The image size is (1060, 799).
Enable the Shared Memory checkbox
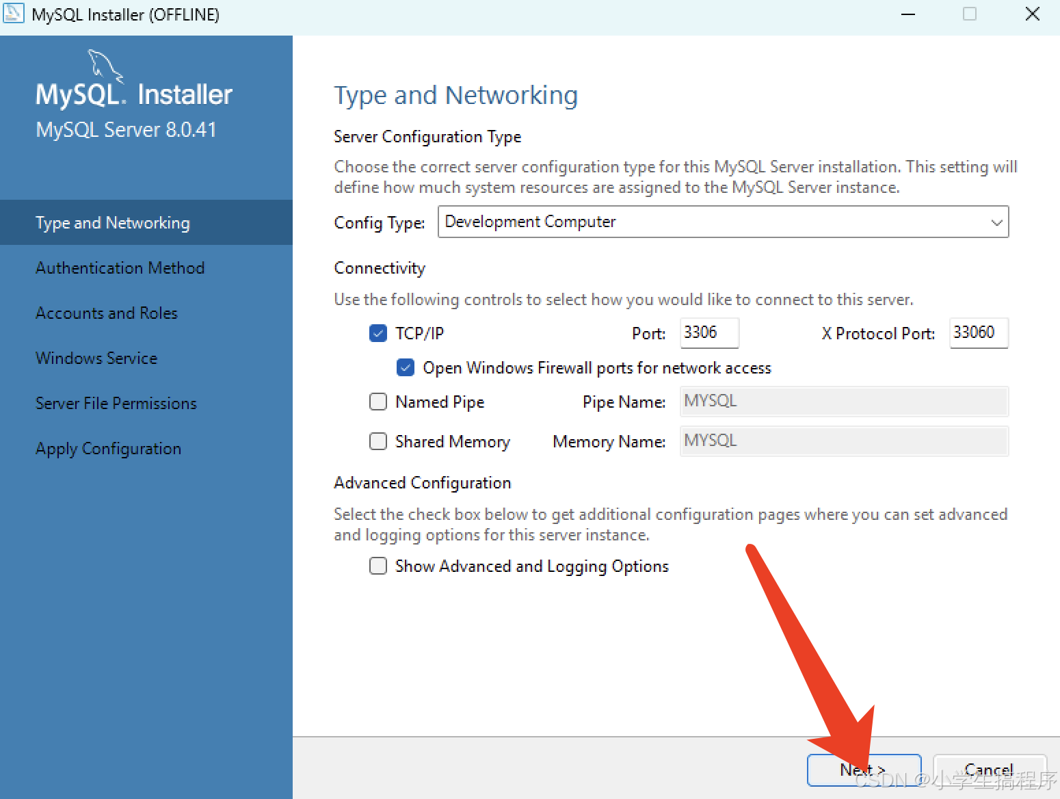(378, 441)
